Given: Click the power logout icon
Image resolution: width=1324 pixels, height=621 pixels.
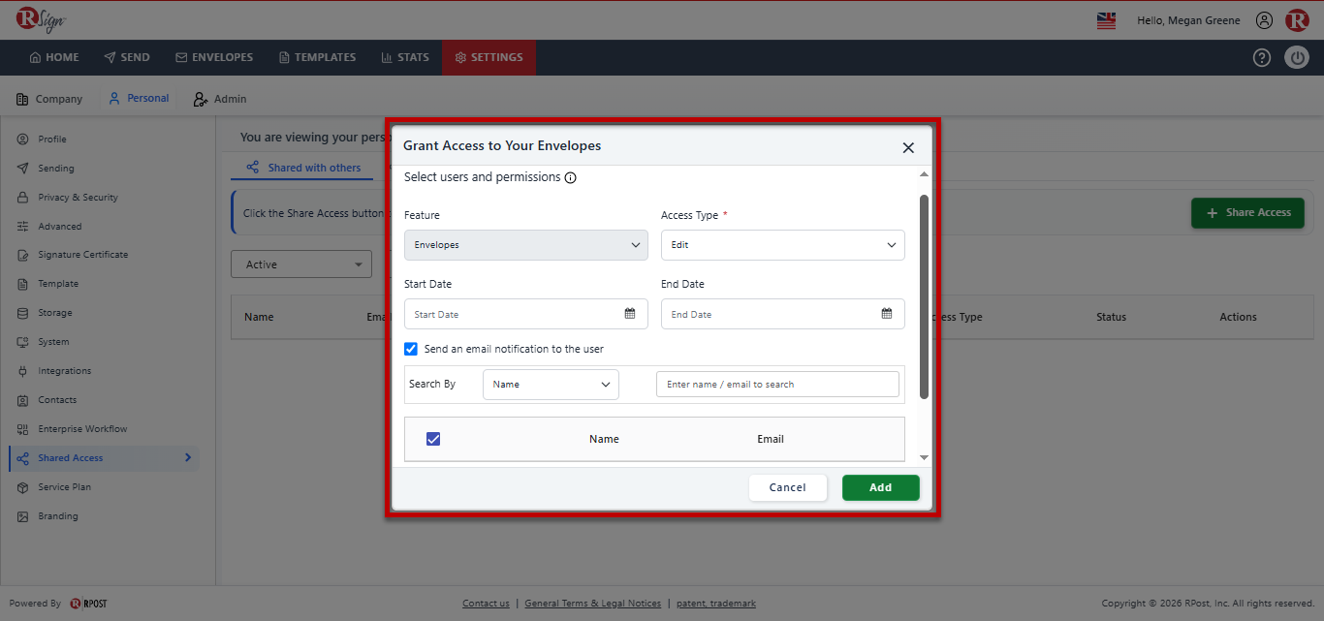Looking at the screenshot, I should 1297,57.
